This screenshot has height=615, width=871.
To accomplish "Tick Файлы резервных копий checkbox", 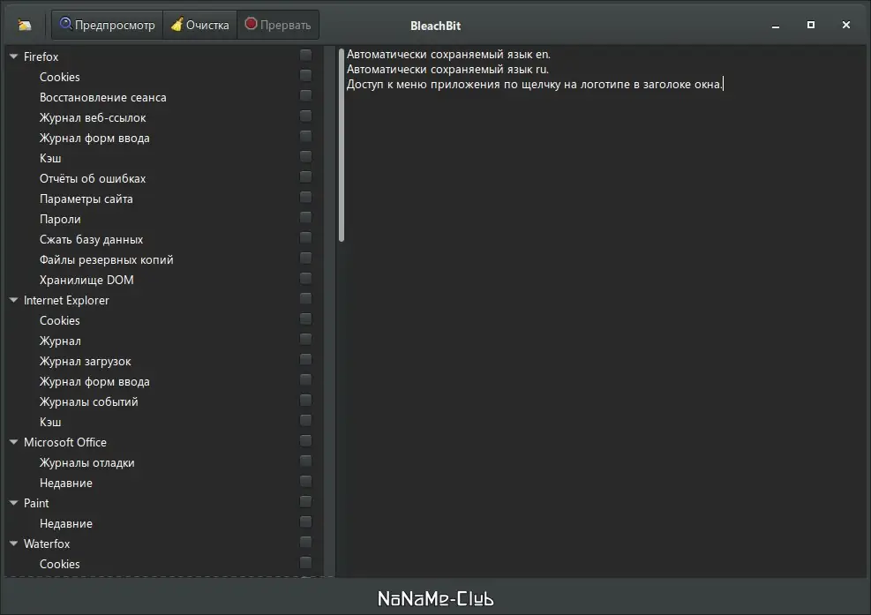I will point(305,258).
